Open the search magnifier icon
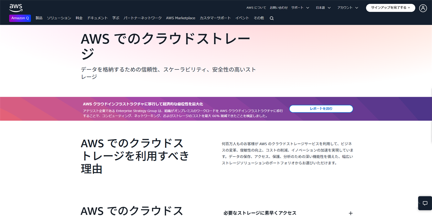 [272, 18]
